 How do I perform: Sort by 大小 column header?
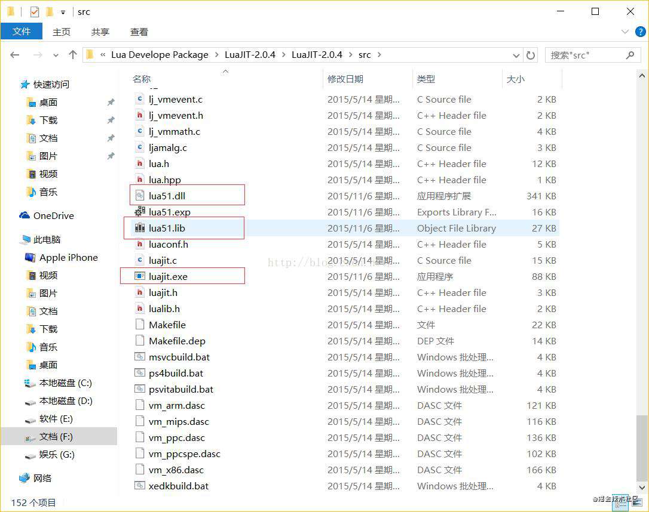(516, 79)
